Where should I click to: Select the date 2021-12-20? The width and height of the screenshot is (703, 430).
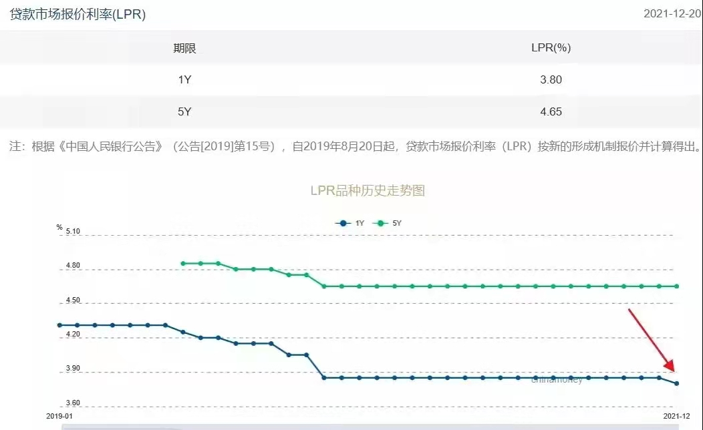point(672,13)
